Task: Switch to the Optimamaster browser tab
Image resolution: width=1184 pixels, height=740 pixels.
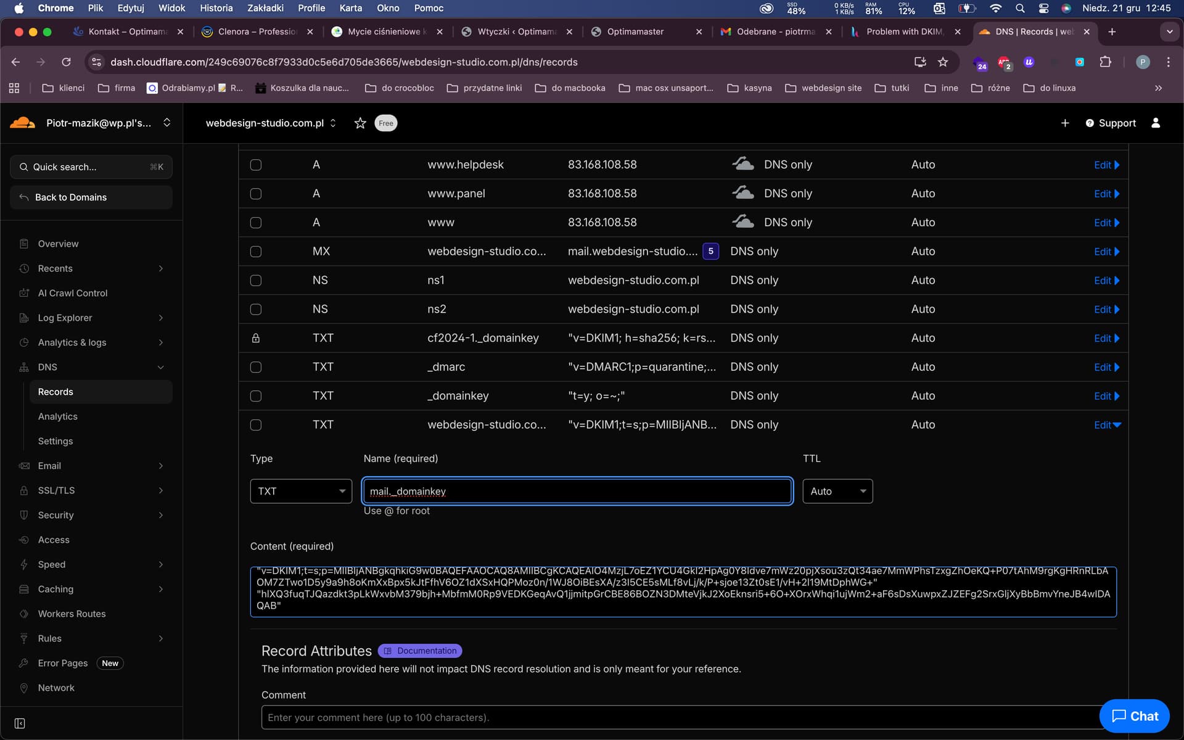Action: (x=635, y=31)
